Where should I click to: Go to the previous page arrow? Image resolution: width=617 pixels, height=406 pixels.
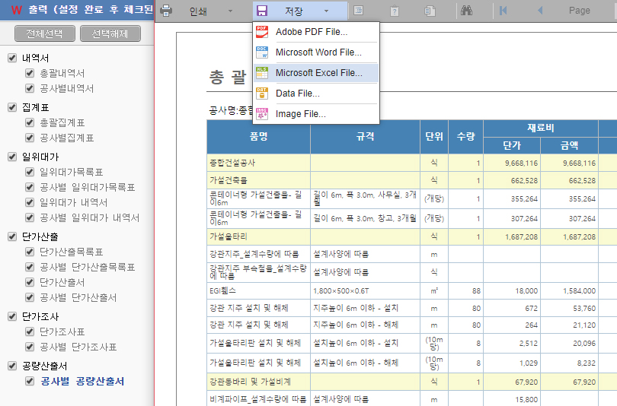[540, 11]
